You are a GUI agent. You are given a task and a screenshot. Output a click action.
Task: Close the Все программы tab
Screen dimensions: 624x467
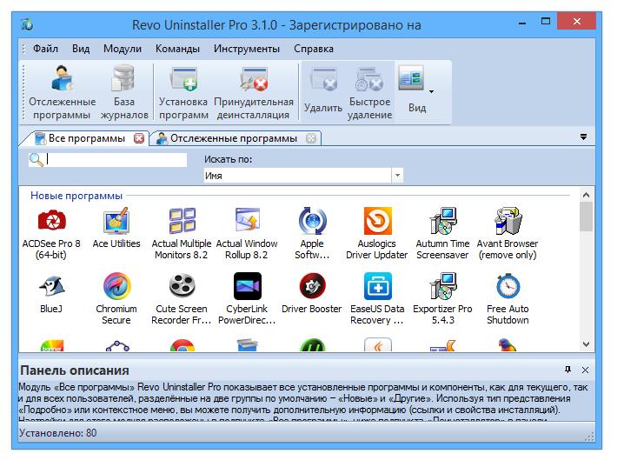coord(139,138)
